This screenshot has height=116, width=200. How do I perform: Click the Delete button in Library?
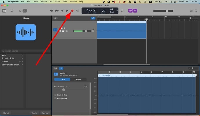34,113
